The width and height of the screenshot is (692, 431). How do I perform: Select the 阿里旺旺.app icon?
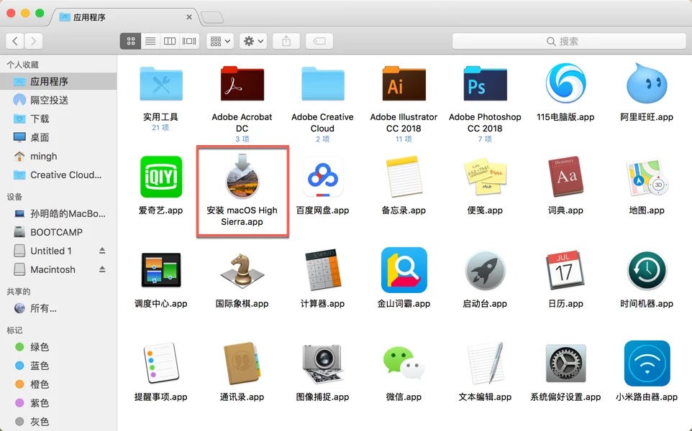[x=647, y=83]
